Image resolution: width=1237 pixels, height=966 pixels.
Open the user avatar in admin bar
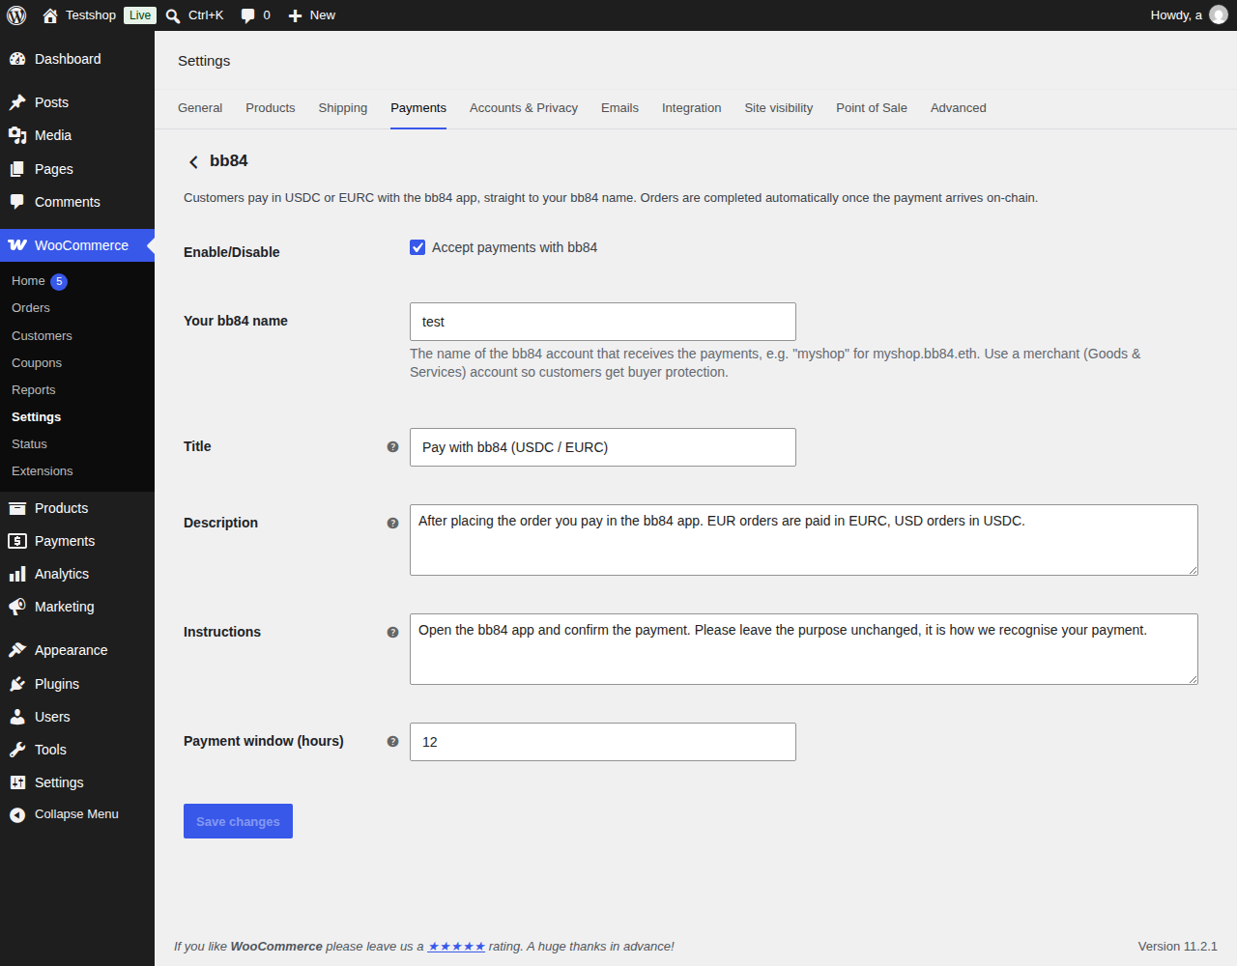click(x=1219, y=15)
